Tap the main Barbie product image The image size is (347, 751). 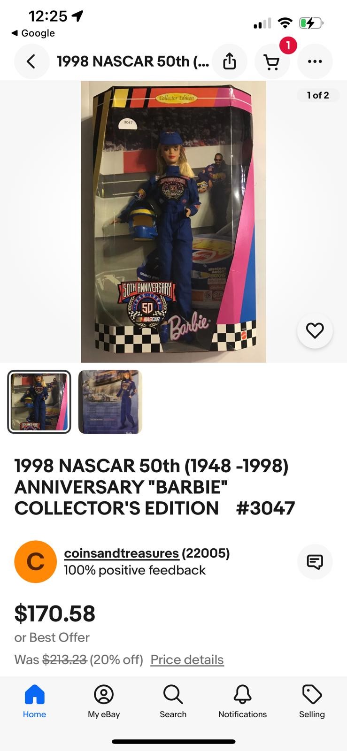click(x=173, y=222)
